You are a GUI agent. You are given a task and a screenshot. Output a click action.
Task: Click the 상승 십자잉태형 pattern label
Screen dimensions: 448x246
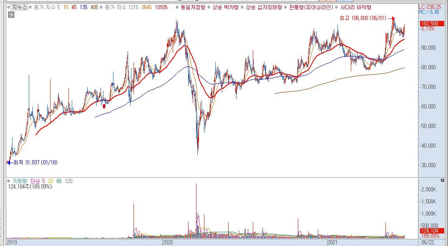[x=264, y=8]
